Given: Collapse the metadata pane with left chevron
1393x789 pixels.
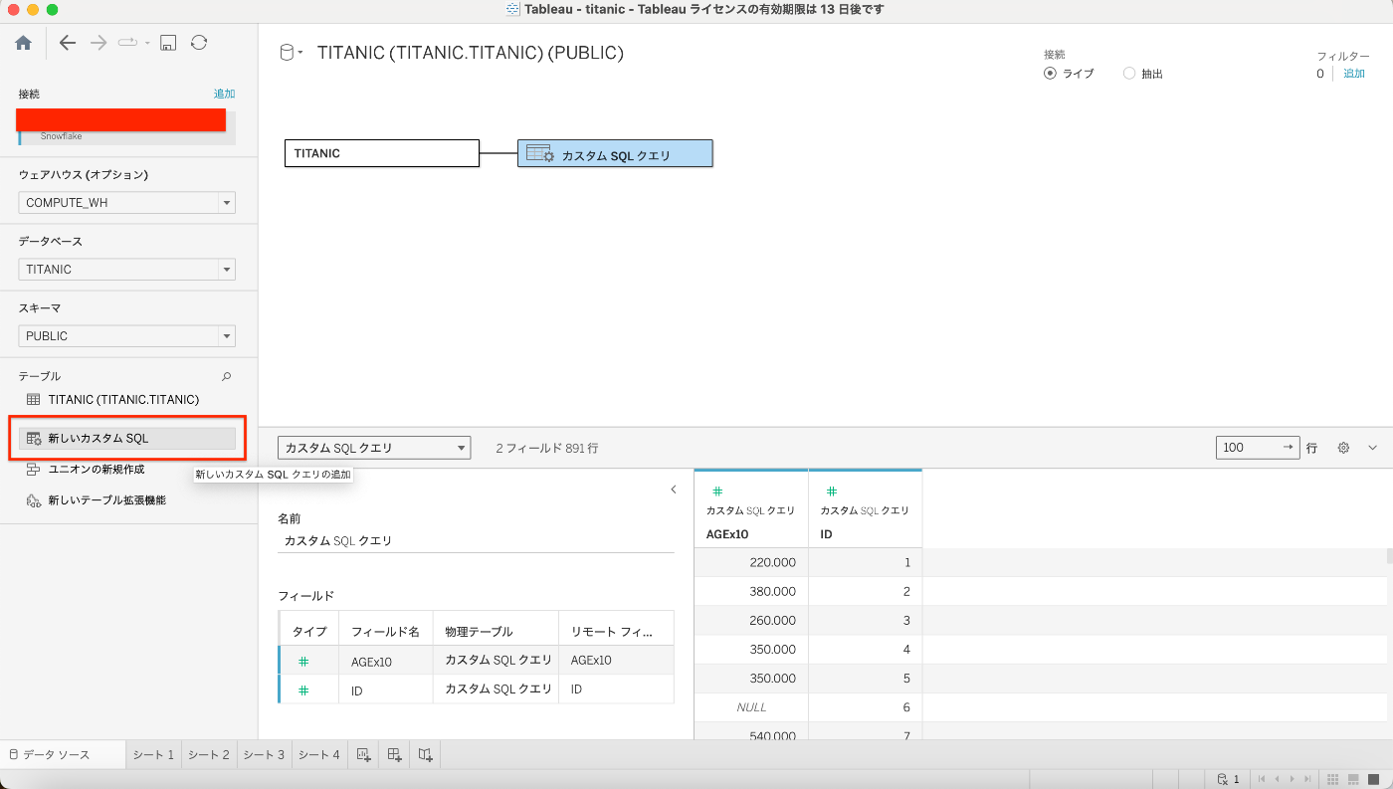Looking at the screenshot, I should point(674,490).
